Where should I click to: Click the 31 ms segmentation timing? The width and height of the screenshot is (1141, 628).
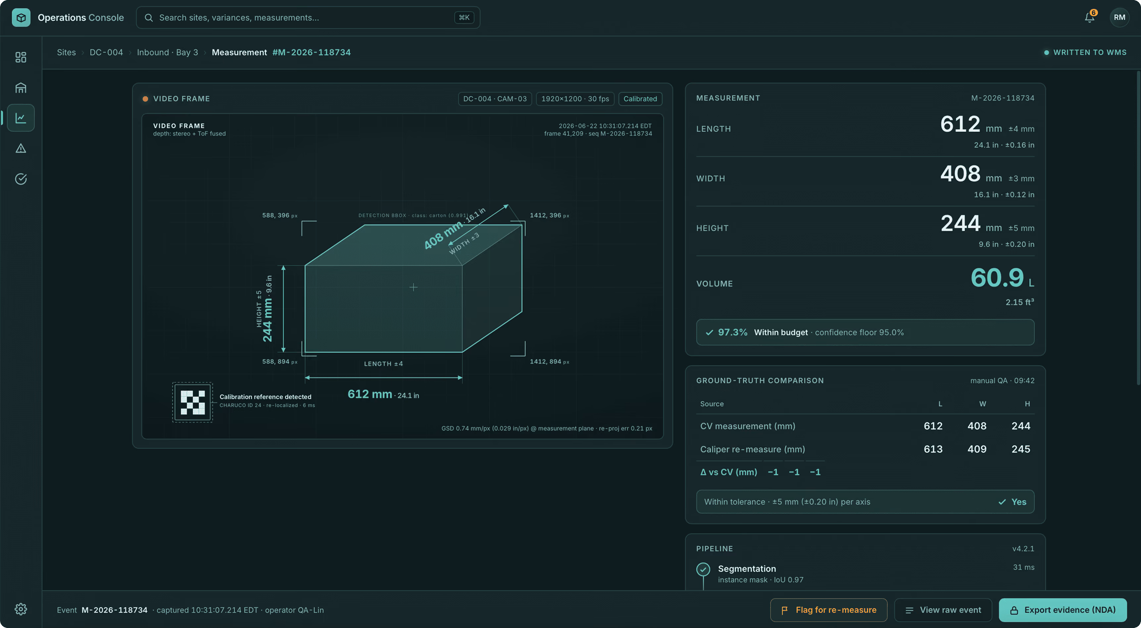(x=1024, y=567)
